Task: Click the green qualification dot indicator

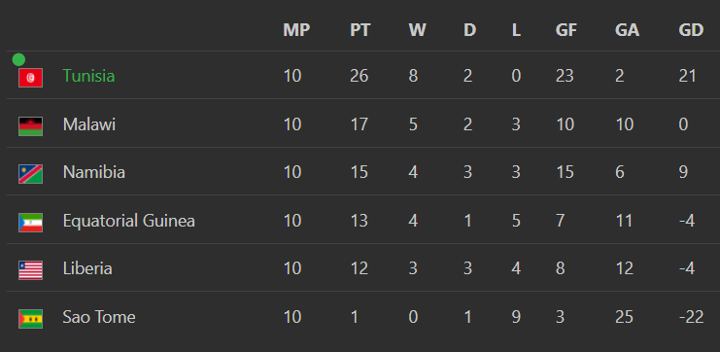Action: click(18, 59)
